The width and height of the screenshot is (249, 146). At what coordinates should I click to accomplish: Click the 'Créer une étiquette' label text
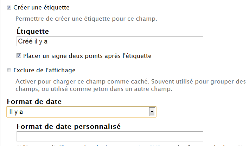pos(41,7)
